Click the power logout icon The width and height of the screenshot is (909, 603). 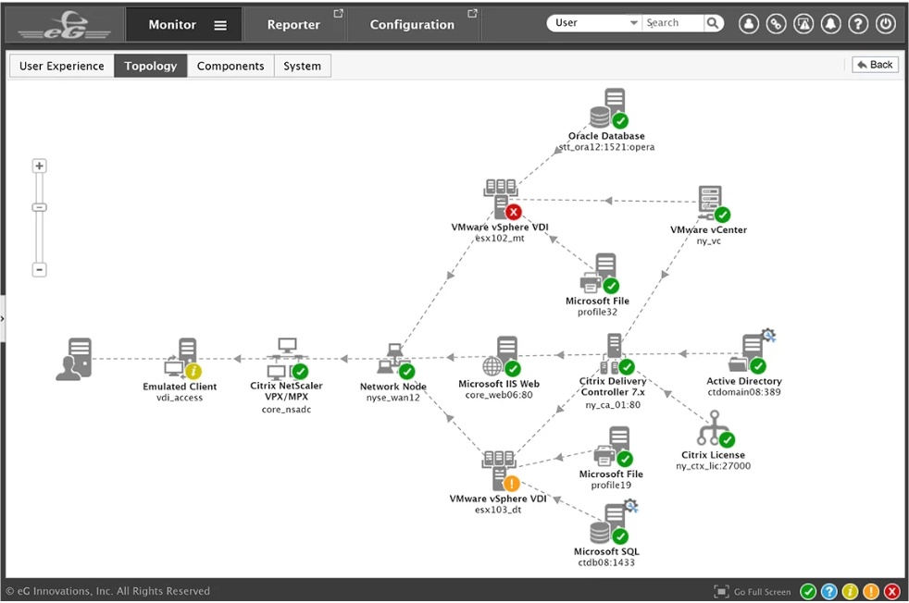pos(885,24)
